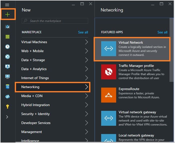The image size is (175, 143).
Task: Click the green plus New button
Action: (x=8, y=14)
